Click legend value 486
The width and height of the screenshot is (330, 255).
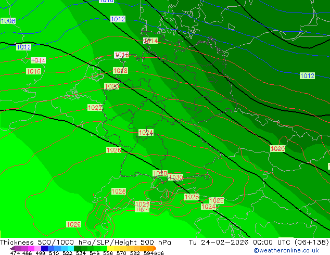pyautogui.click(x=27, y=253)
